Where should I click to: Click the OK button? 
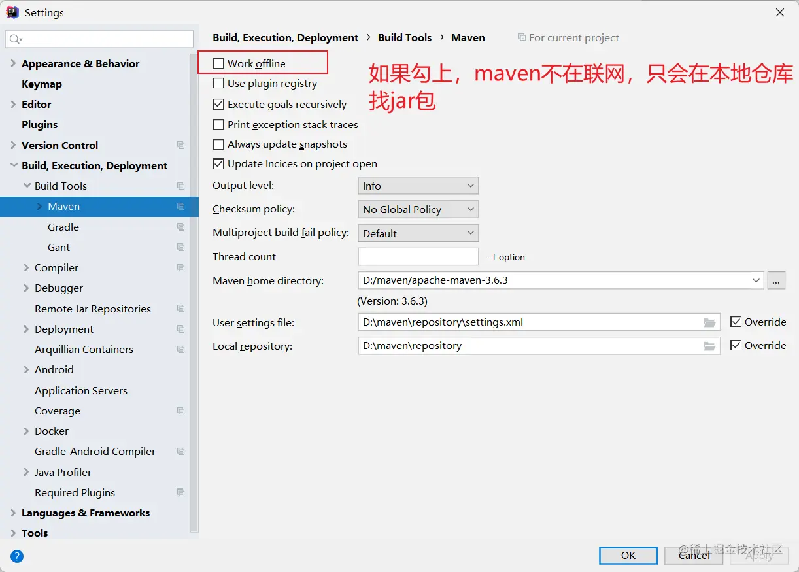[x=628, y=555]
